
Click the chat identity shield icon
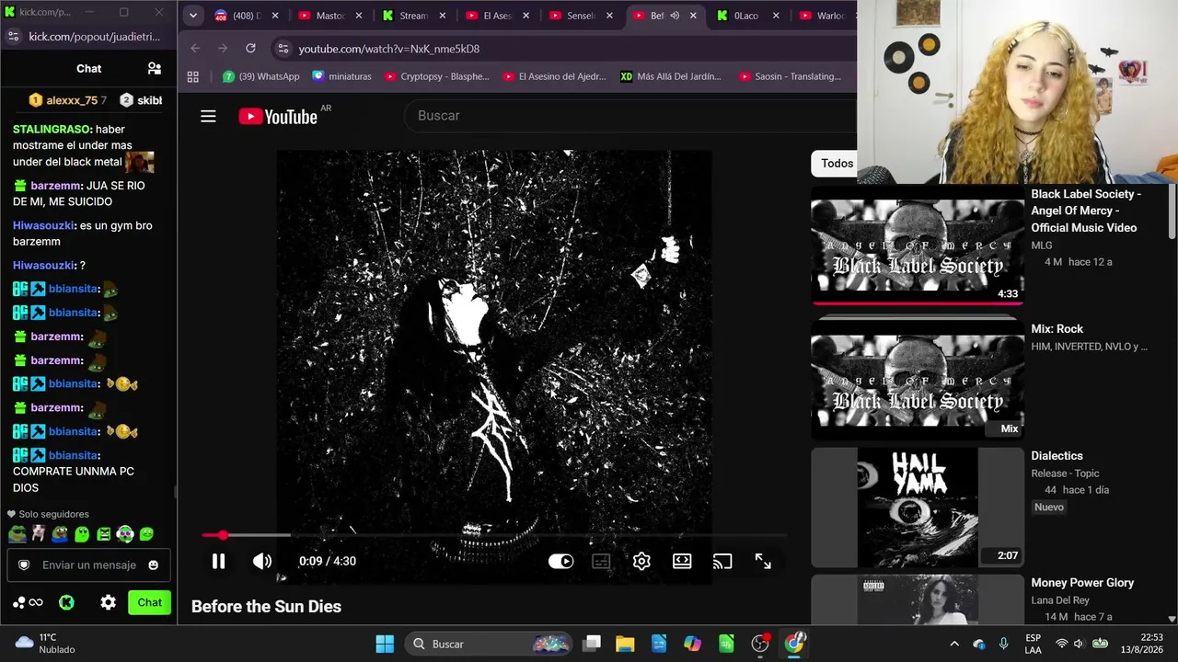[24, 565]
